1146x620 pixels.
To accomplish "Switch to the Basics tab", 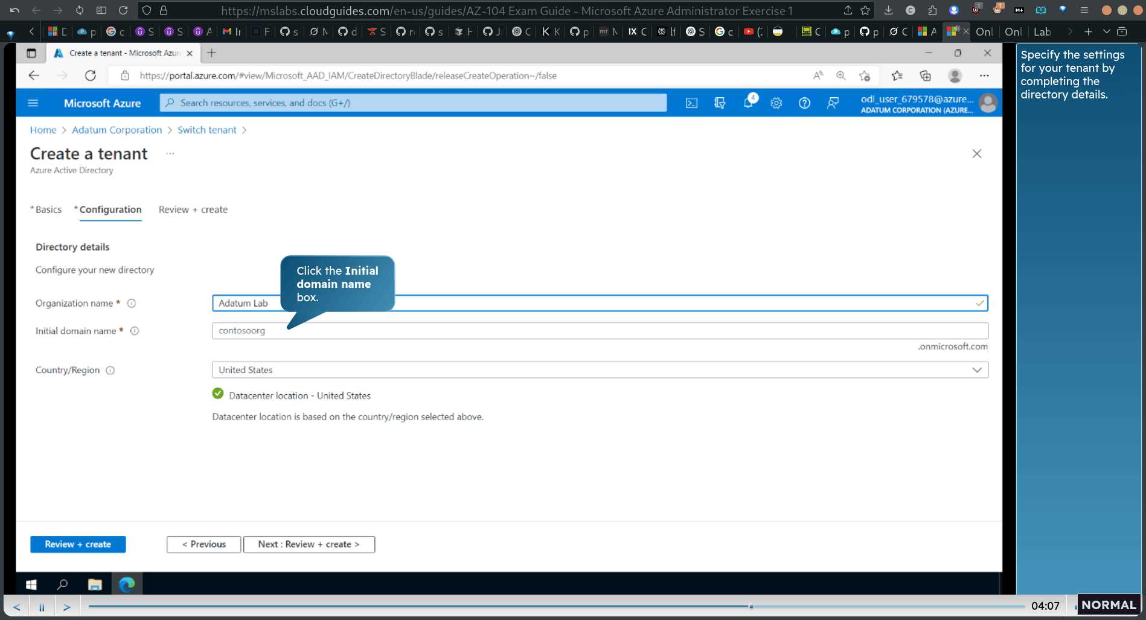I will pyautogui.click(x=48, y=209).
